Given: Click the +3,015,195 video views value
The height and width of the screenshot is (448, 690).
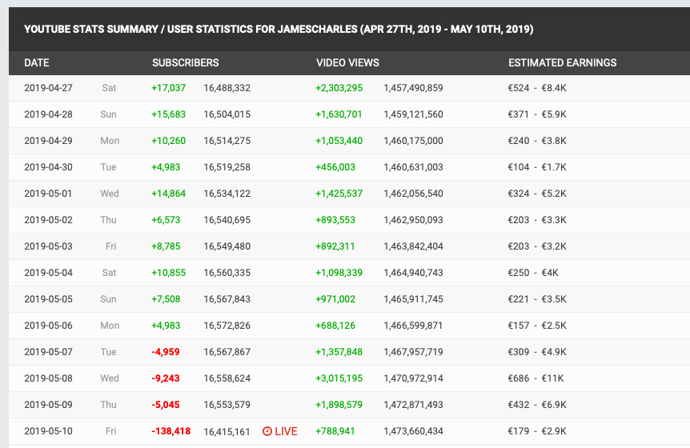Looking at the screenshot, I should tap(339, 378).
